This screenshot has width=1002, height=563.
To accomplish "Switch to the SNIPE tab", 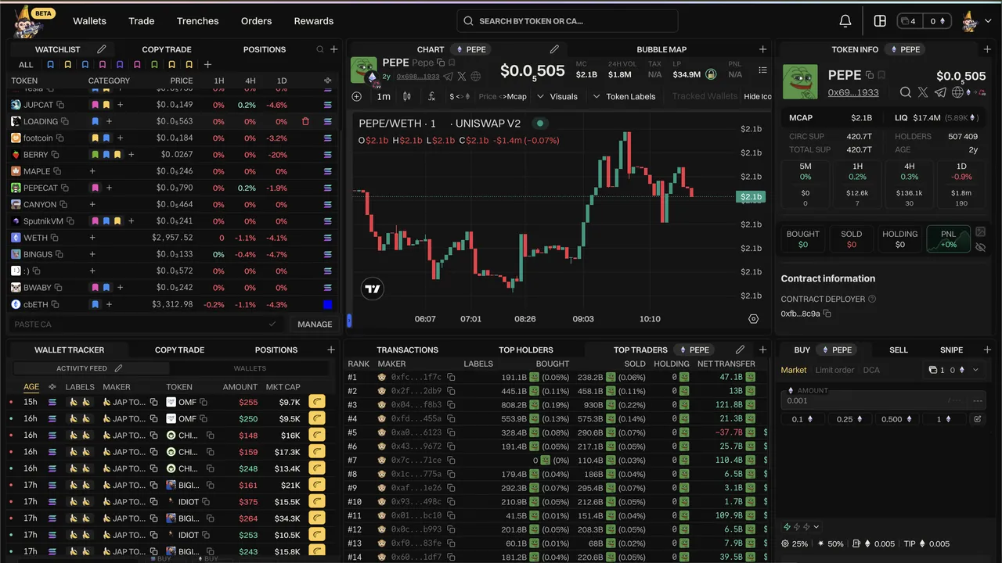I will 951,350.
